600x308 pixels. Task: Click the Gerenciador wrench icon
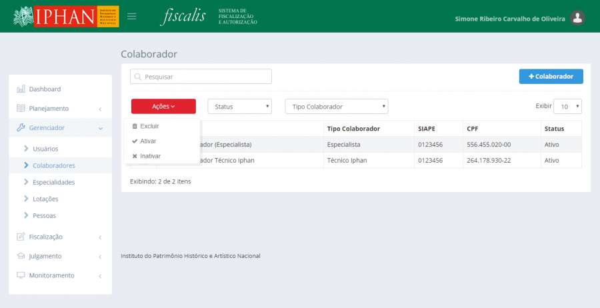[21, 128]
